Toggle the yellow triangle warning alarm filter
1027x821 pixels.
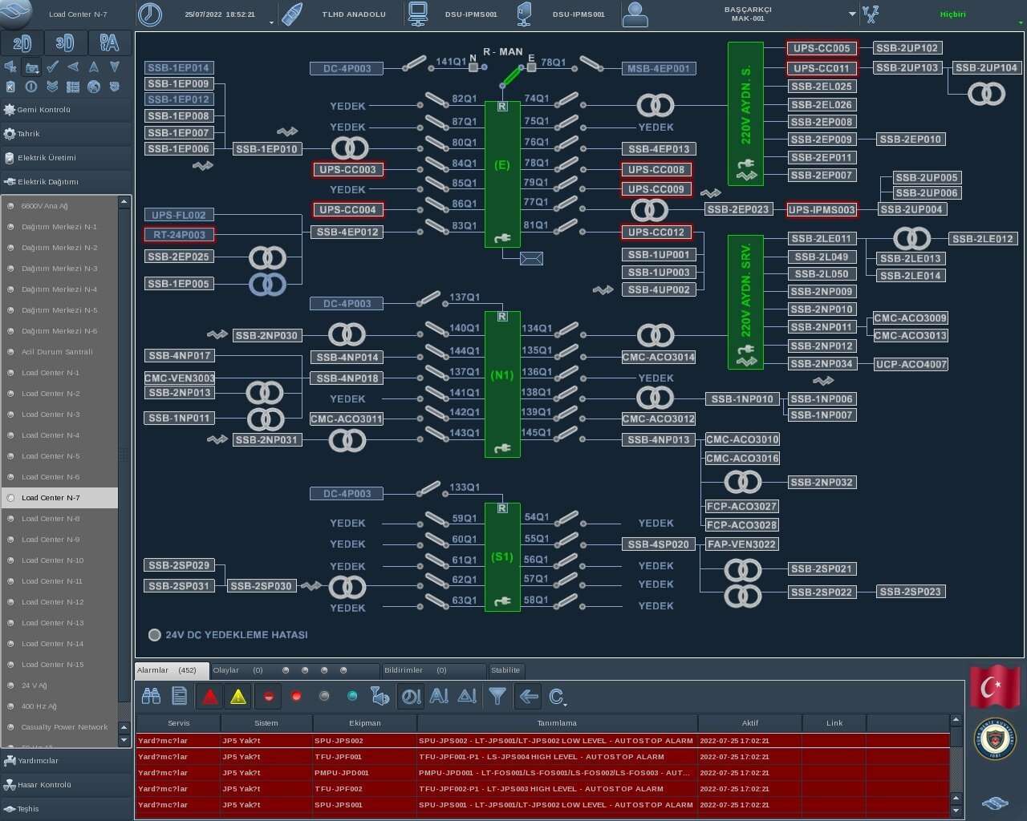pos(238,696)
